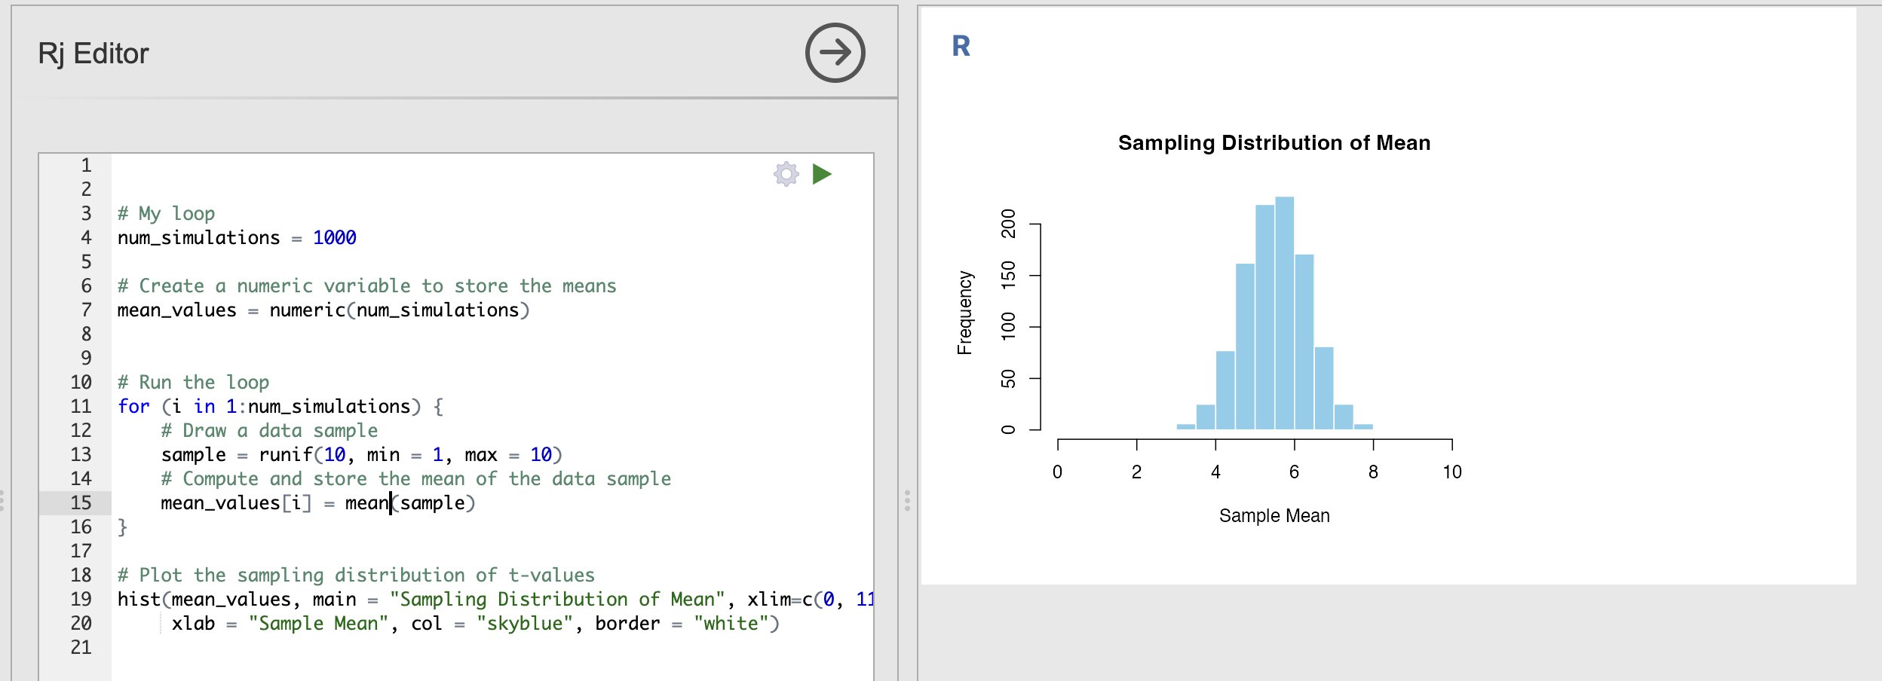This screenshot has height=681, width=1882.
Task: Click the y-axis tick label 200
Action: pyautogui.click(x=1008, y=224)
